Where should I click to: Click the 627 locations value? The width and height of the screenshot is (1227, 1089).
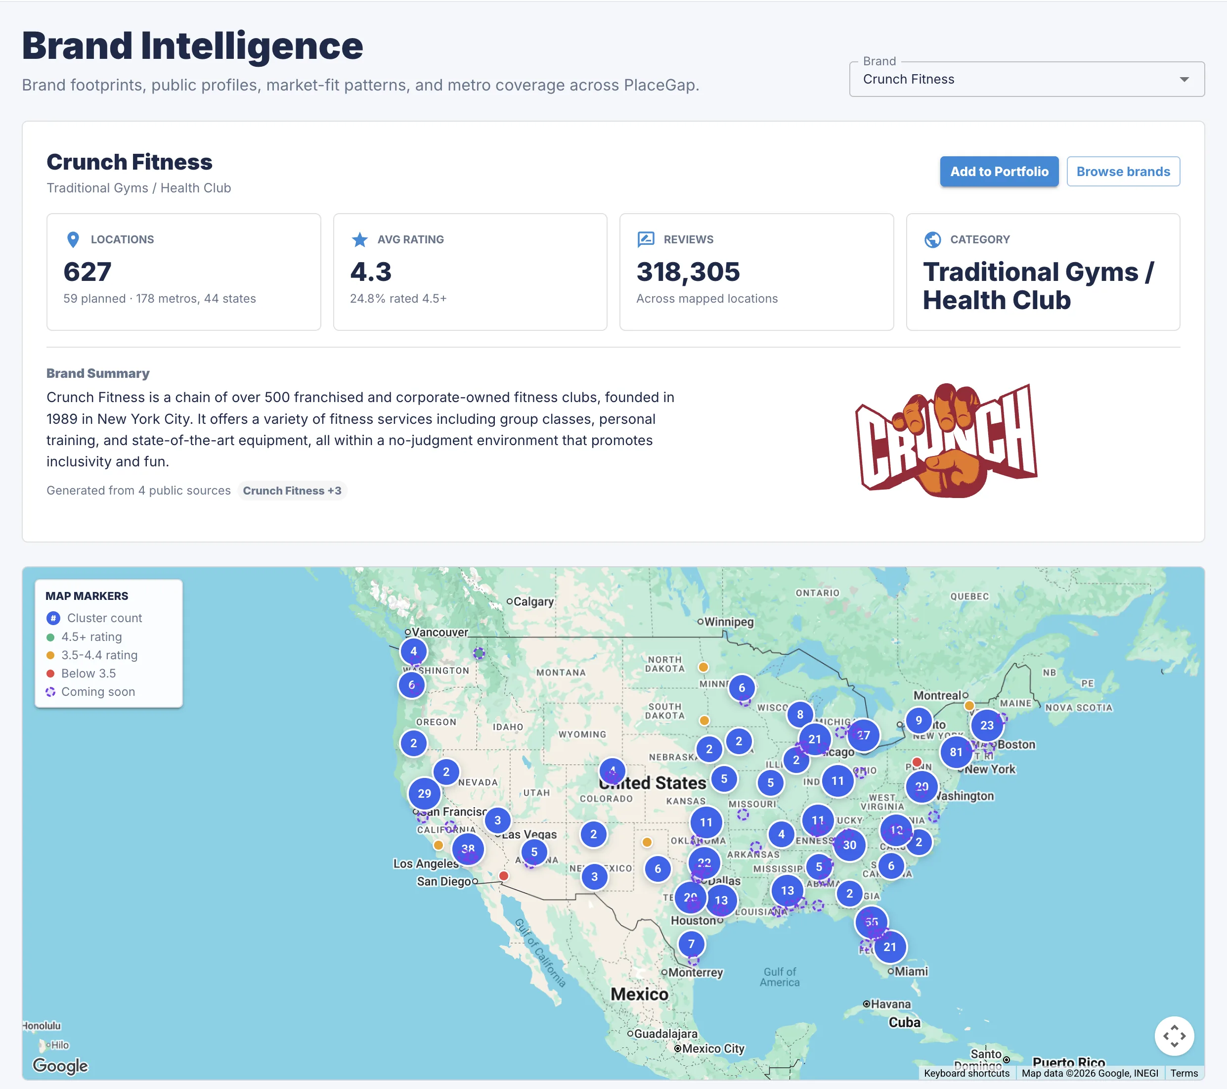pyautogui.click(x=88, y=272)
